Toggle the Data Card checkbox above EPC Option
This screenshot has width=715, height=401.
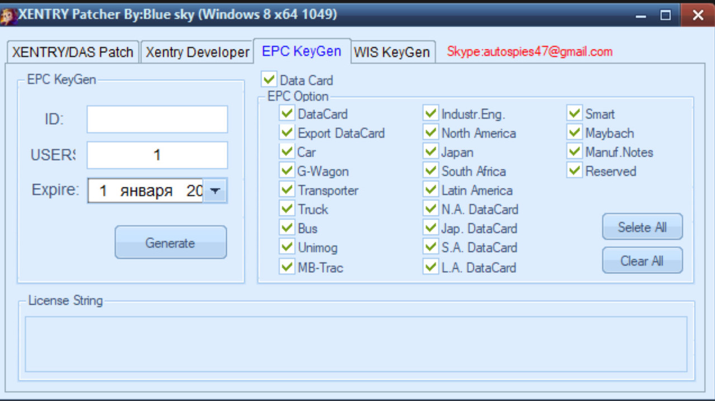269,79
